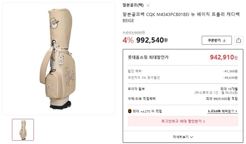Image resolution: width=246 pixels, height=144 pixels.
Task: Open the 말본골프(백) brand link
Action: pos(133,5)
